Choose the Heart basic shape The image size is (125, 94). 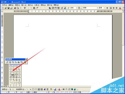(x=11, y=80)
